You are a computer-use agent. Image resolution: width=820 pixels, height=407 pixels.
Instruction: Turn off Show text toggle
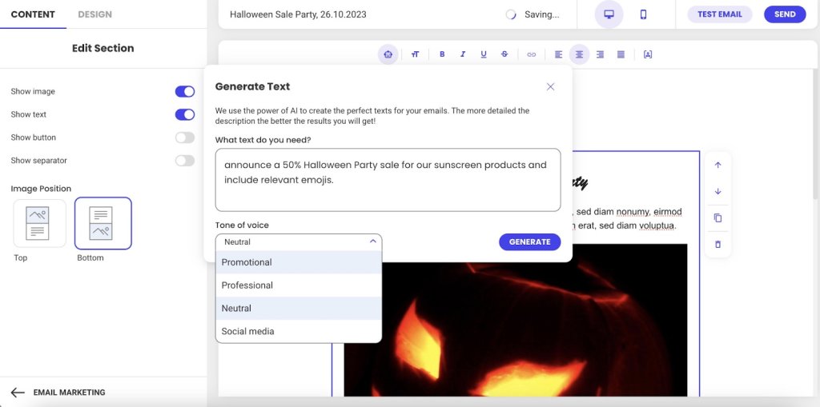(x=185, y=114)
